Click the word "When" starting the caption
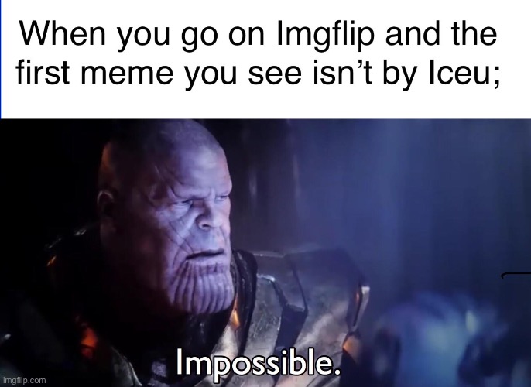531x387 pixels. coord(62,33)
